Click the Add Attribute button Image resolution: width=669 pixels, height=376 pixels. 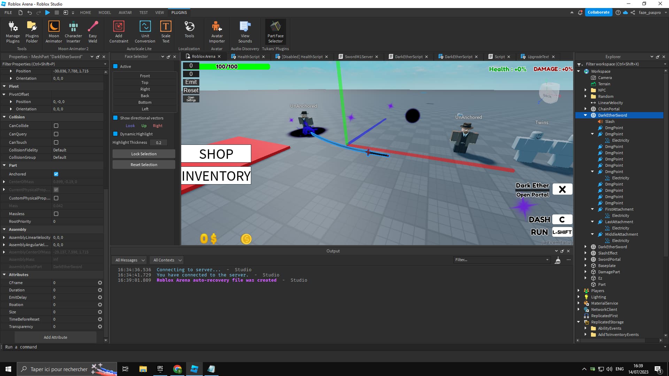(55, 337)
